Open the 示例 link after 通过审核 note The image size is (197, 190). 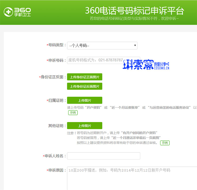165,143
